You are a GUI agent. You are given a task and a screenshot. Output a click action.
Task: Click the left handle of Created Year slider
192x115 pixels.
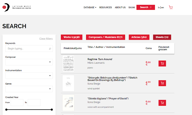6,110
